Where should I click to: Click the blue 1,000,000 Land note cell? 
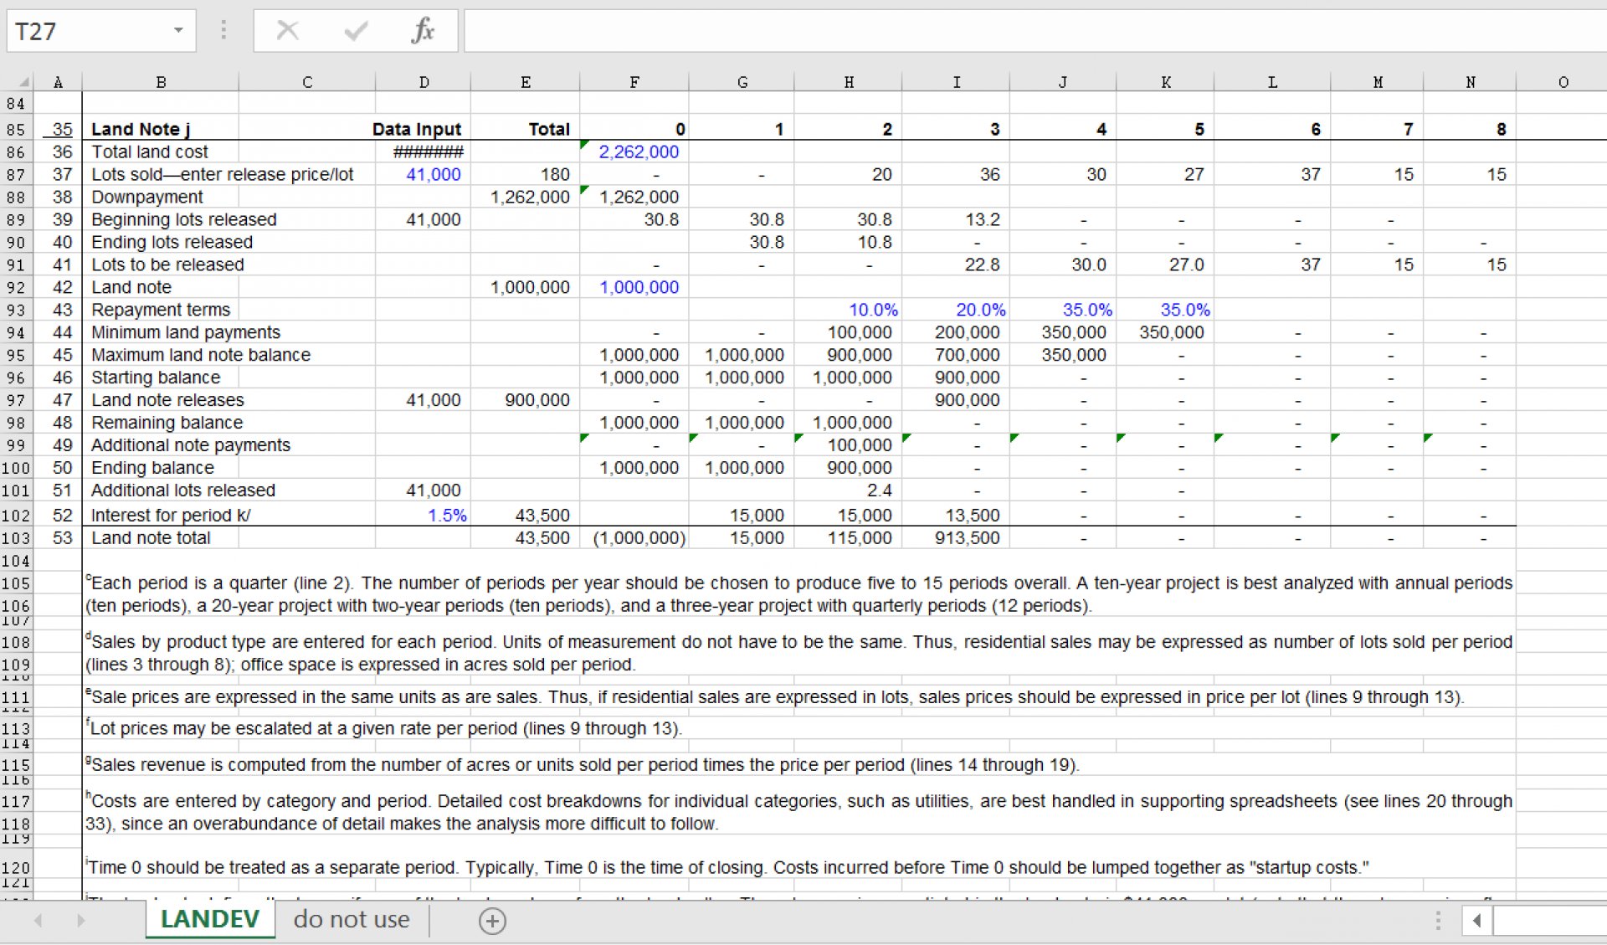(634, 287)
